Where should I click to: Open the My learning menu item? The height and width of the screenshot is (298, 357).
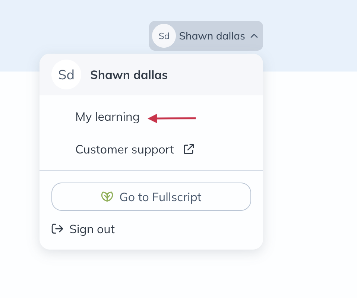(107, 117)
